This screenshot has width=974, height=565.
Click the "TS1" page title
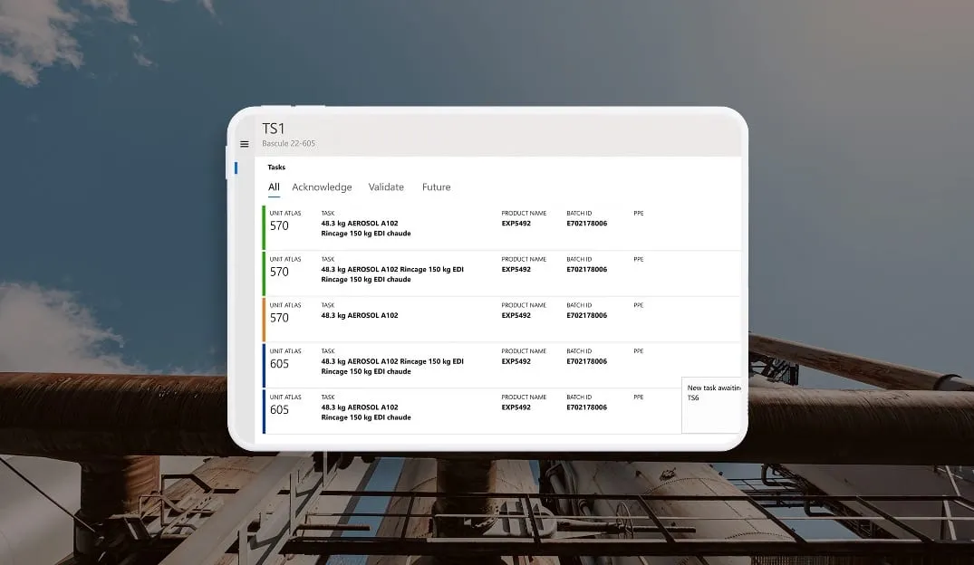pyautogui.click(x=274, y=129)
